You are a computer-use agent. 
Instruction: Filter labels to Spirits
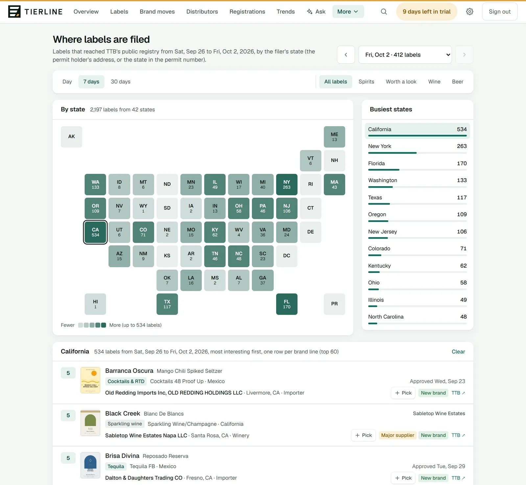(x=367, y=82)
